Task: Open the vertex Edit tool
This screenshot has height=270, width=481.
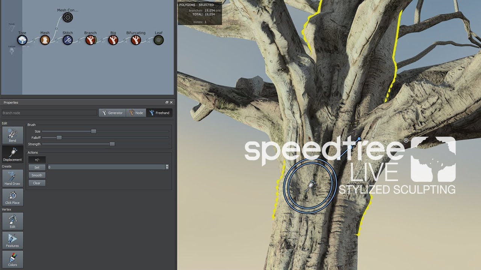Action: (x=12, y=221)
